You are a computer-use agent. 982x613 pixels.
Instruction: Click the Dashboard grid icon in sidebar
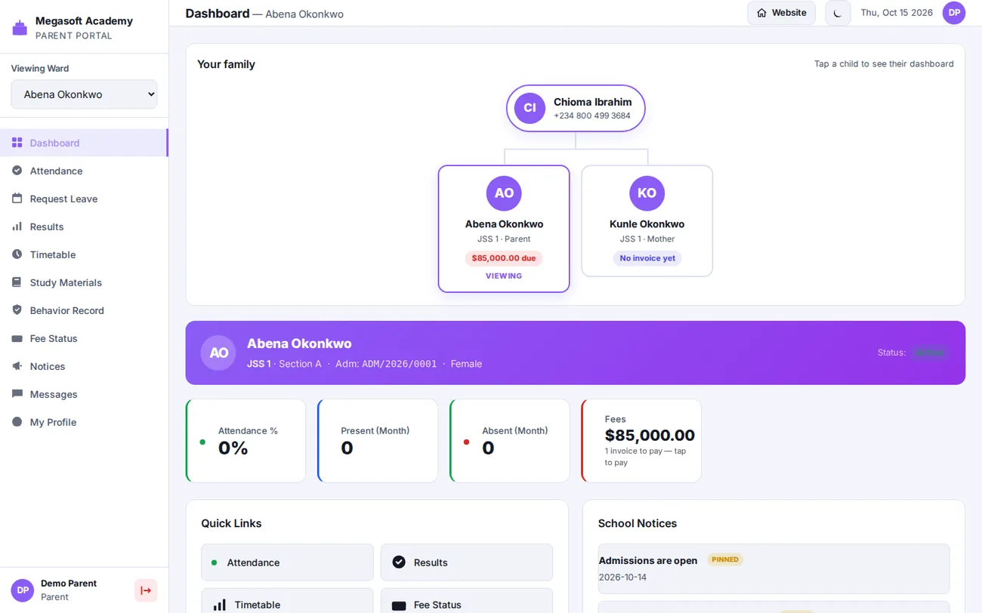[17, 143]
